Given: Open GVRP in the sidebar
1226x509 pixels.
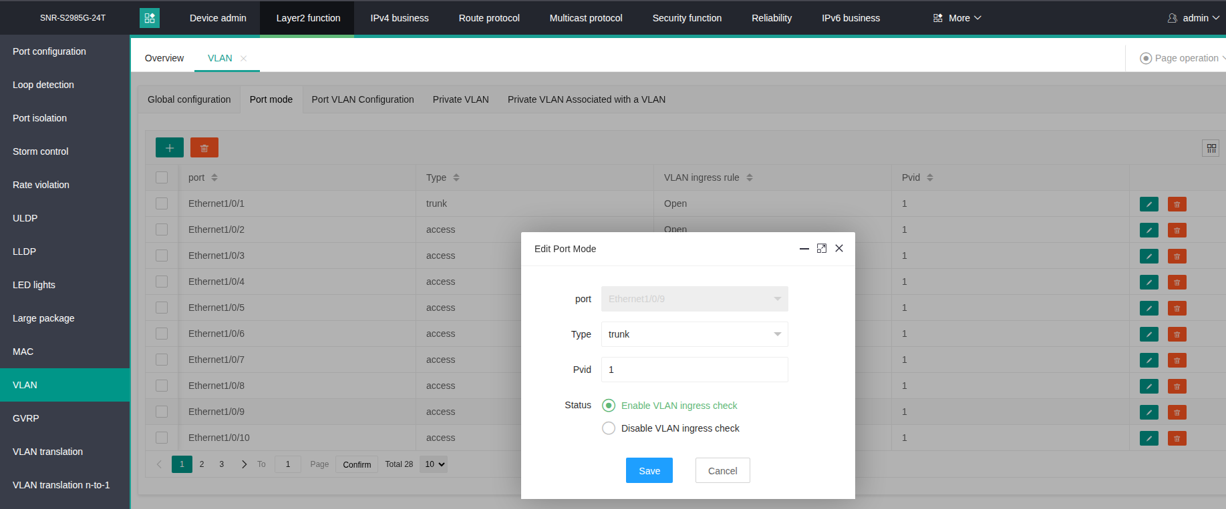Looking at the screenshot, I should (x=65, y=418).
